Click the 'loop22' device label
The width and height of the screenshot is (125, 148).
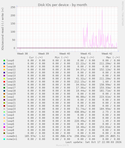pos(11,106)
